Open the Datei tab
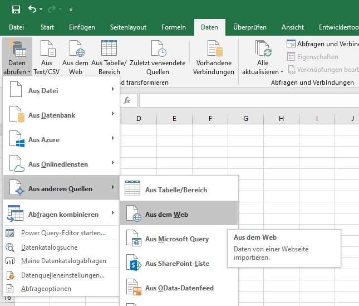This screenshot has width=359, height=306. tap(16, 27)
